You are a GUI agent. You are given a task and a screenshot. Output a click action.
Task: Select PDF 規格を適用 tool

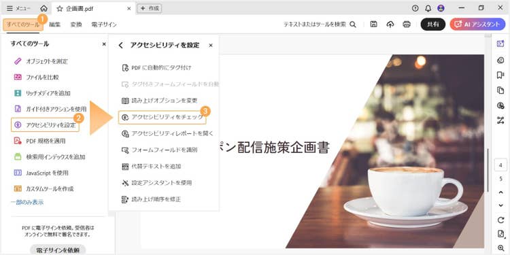pos(40,141)
